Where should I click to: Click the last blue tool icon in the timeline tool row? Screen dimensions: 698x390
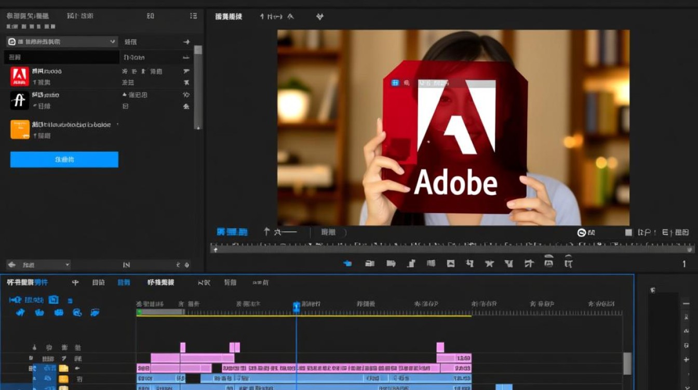click(x=95, y=313)
